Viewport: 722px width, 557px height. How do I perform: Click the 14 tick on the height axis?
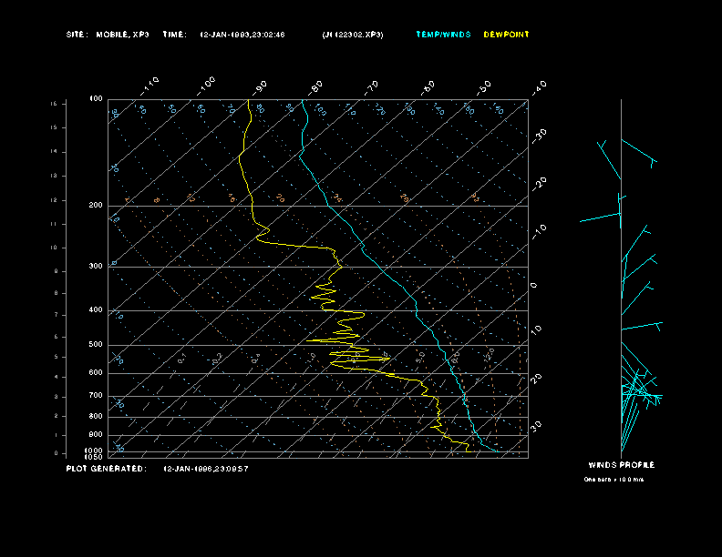[54, 152]
